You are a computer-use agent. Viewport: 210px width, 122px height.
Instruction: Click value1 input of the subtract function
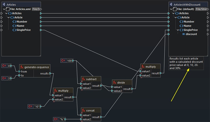coord(81,84)
